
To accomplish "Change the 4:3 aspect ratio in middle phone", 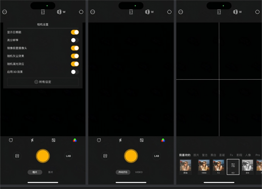I will click(x=131, y=12).
